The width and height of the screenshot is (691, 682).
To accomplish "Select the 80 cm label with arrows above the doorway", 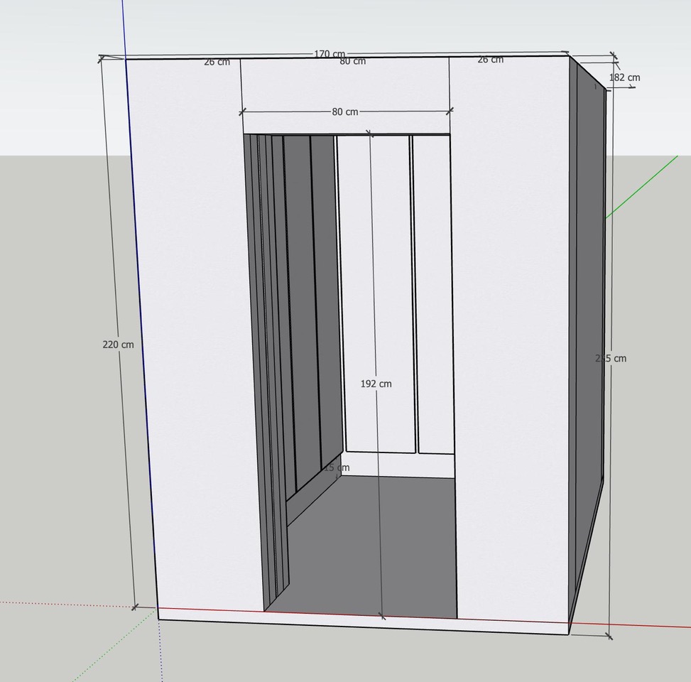I will click(345, 112).
